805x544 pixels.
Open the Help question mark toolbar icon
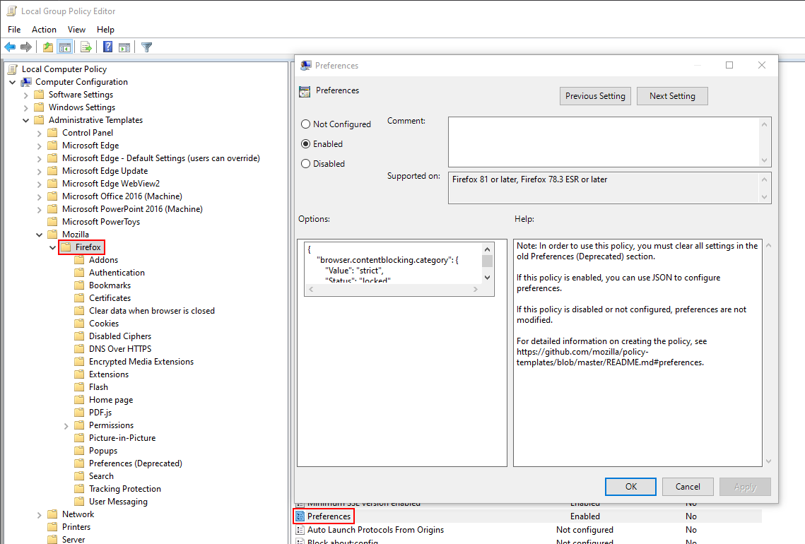click(108, 47)
